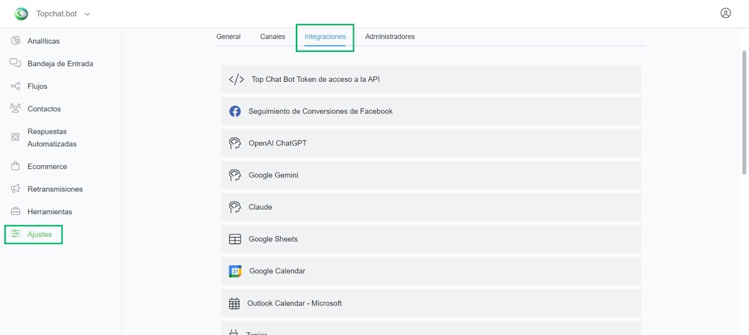This screenshot has height=335, width=749.
Task: Expand Top Chat Bot Token de acceso row
Action: (431, 79)
